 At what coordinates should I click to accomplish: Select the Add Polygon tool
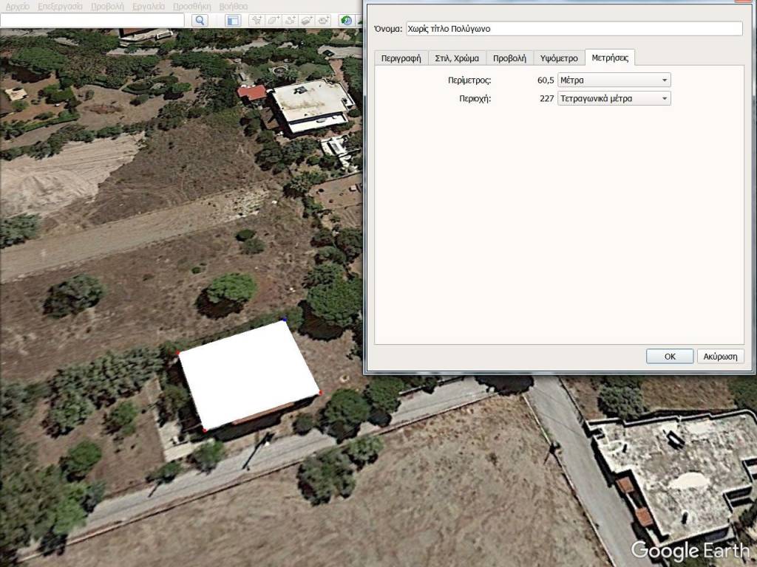(x=274, y=21)
